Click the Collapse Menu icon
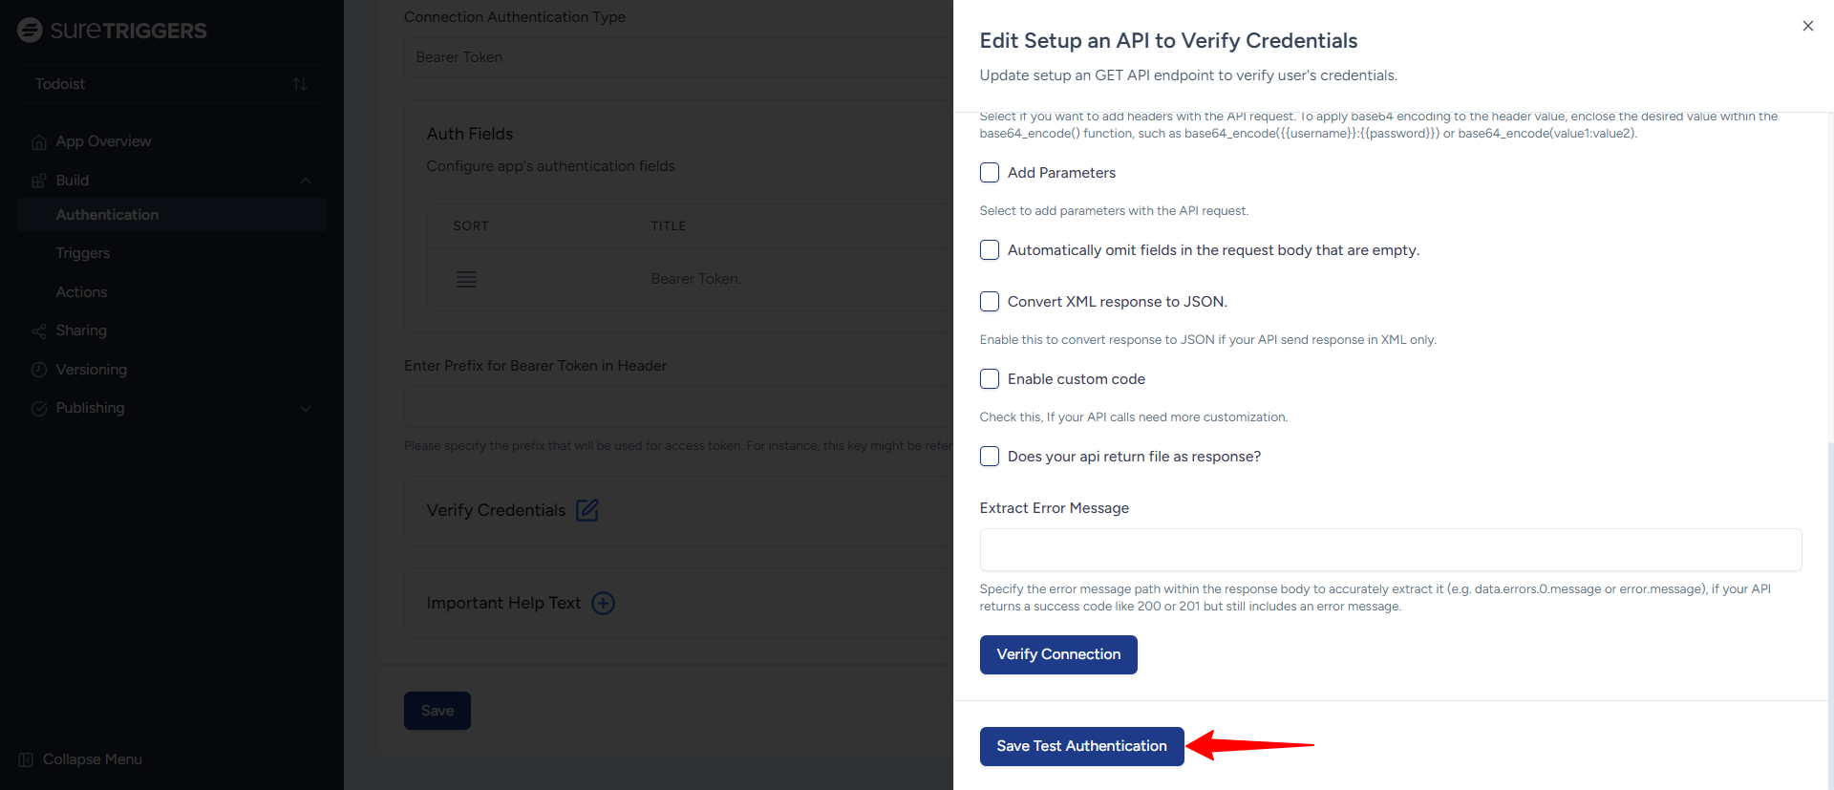 tap(26, 759)
